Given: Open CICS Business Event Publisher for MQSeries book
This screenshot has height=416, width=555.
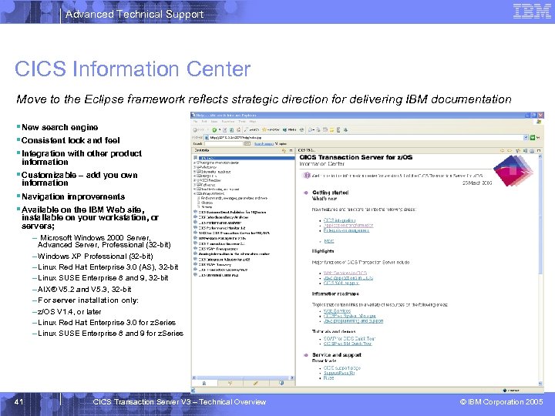Looking at the screenshot, I should coord(232,213).
